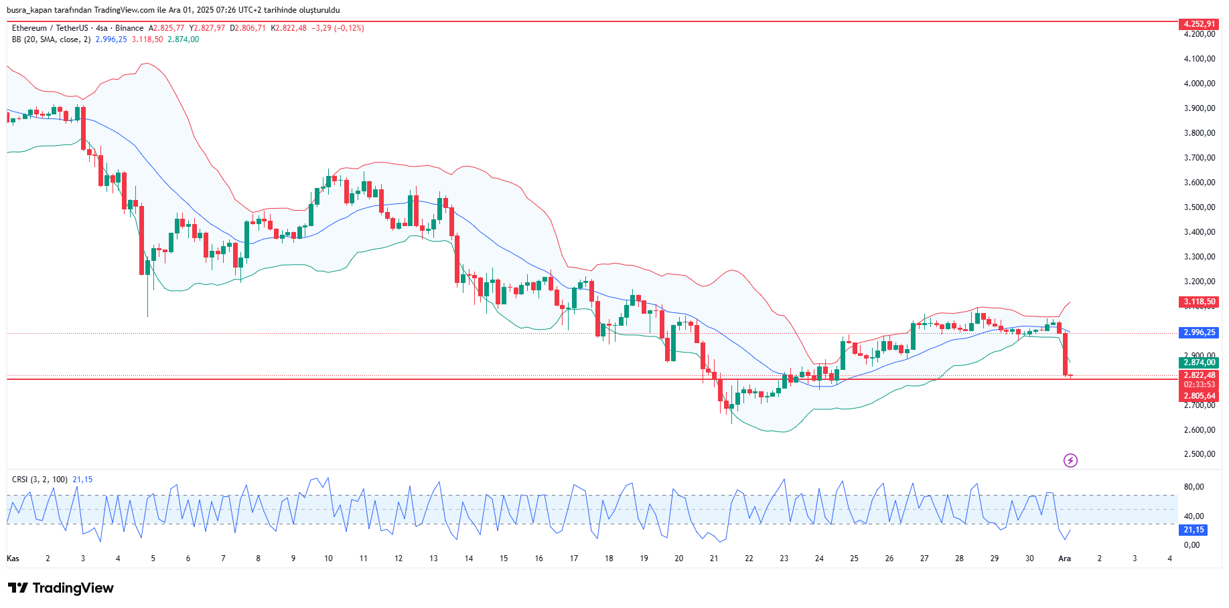
Task: Click the BB legend's red 3.118,50 value
Action: 147,39
